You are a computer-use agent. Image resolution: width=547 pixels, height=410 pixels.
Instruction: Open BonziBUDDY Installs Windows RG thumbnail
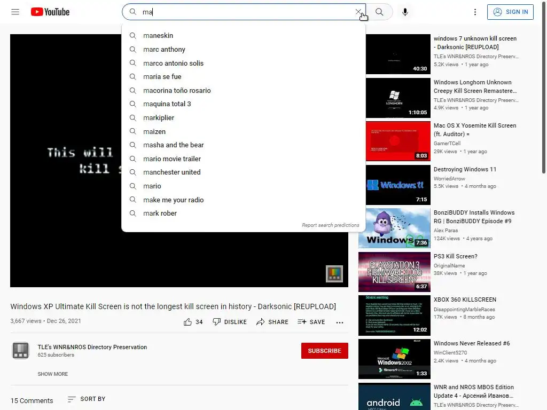click(x=395, y=228)
